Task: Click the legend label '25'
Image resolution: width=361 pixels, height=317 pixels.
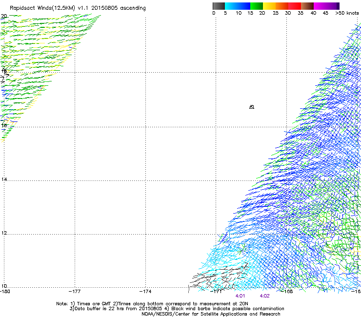Action: pyautogui.click(x=276, y=13)
